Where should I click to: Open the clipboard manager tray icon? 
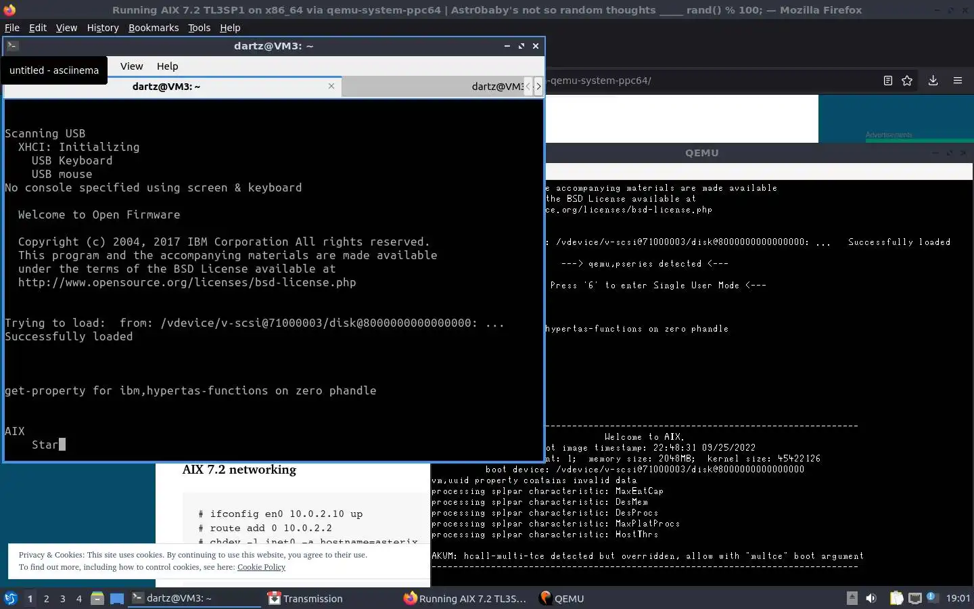(x=896, y=598)
